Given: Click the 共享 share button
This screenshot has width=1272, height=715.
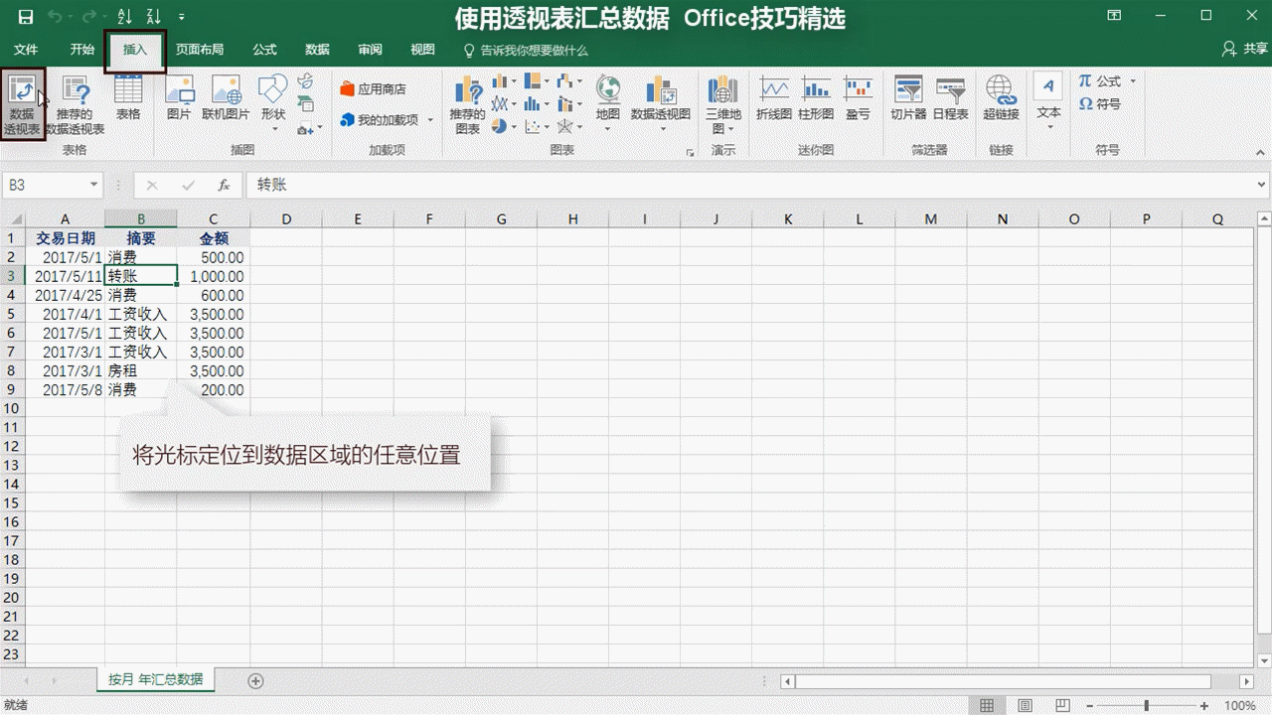Looking at the screenshot, I should (1245, 49).
